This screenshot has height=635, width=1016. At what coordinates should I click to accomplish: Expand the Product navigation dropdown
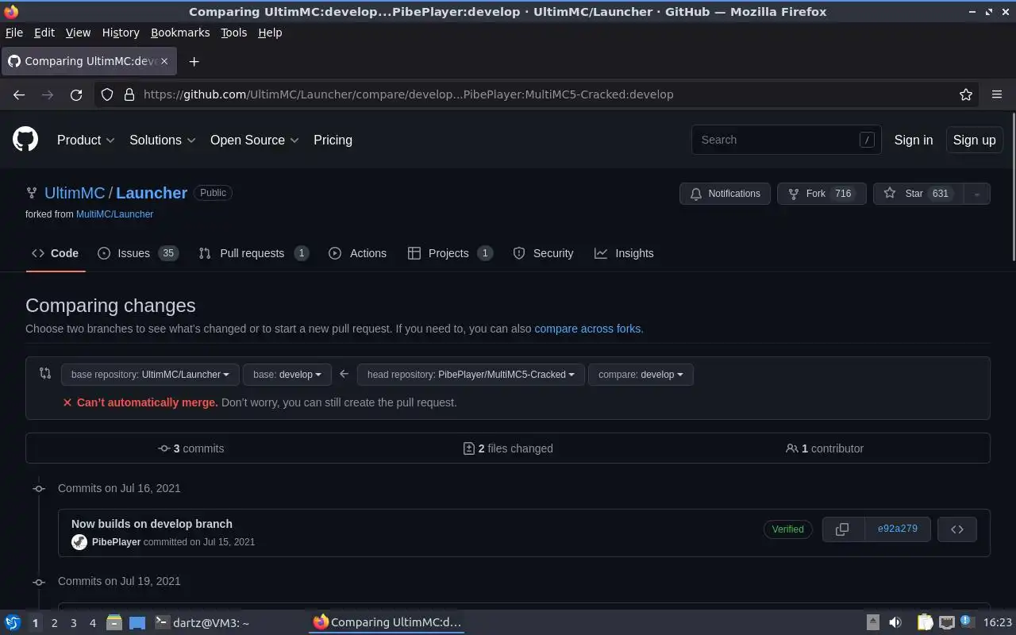coord(86,140)
